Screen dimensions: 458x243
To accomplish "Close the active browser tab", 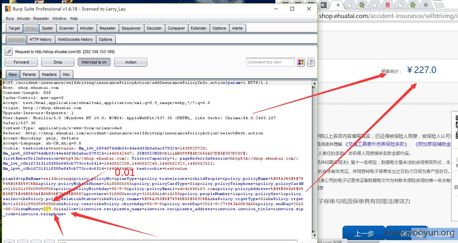I will [338, 5].
